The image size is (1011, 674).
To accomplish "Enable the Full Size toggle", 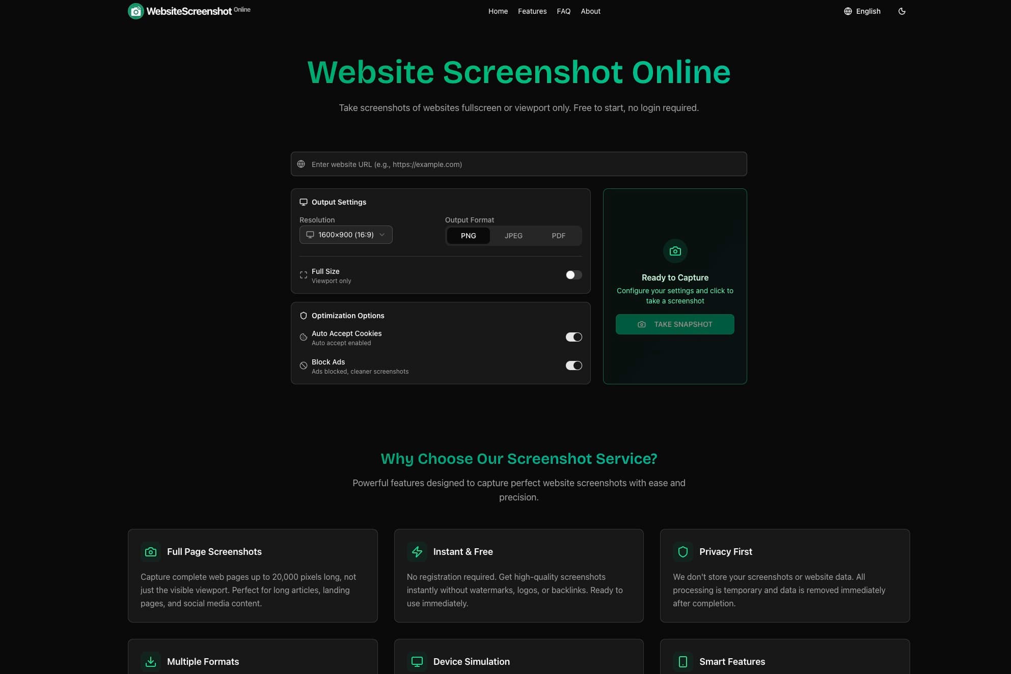I will pyautogui.click(x=573, y=275).
